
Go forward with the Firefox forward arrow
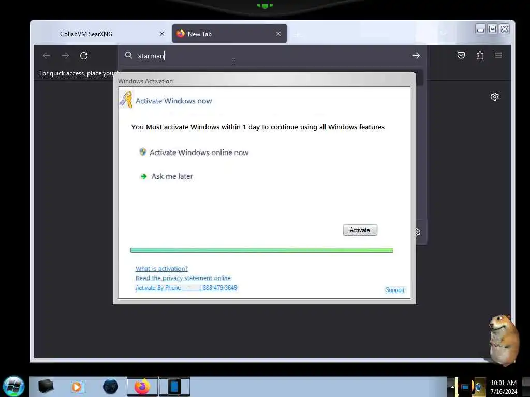coord(65,56)
